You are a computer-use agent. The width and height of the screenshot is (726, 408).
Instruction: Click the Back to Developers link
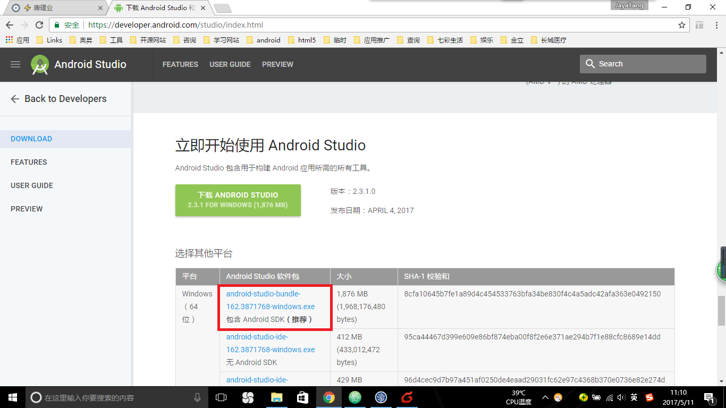[65, 99]
